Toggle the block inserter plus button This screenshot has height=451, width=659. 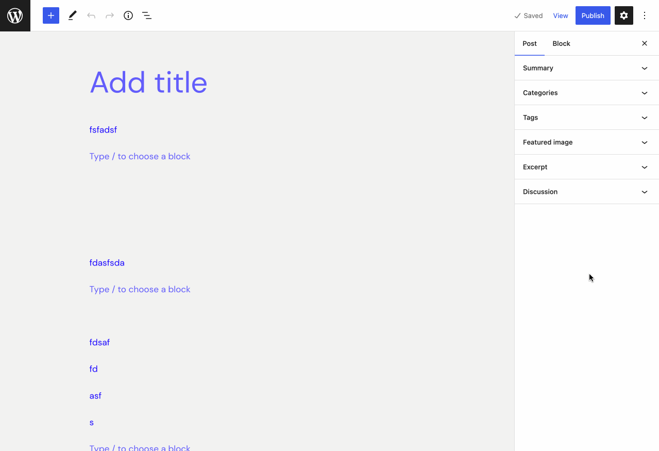(x=51, y=15)
